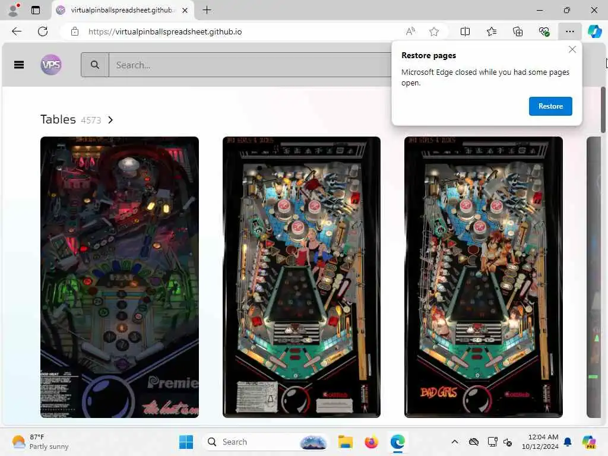Close the virtualpinballspreadsheet tab
This screenshot has width=608, height=456.
(x=185, y=10)
